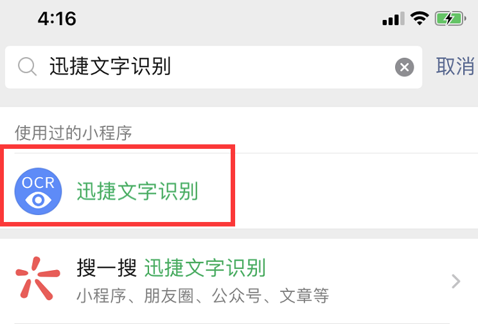
Task: Tap blank space right of the mini program result
Action: click(x=353, y=191)
